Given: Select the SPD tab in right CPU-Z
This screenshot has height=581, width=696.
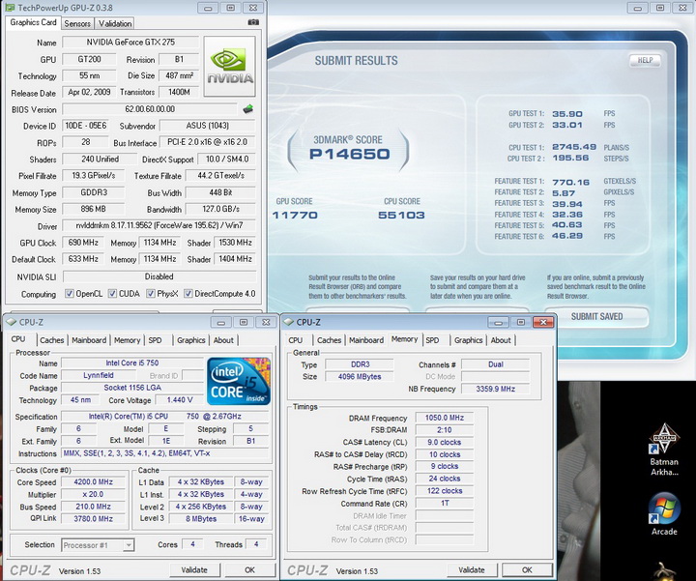Looking at the screenshot, I should point(432,340).
